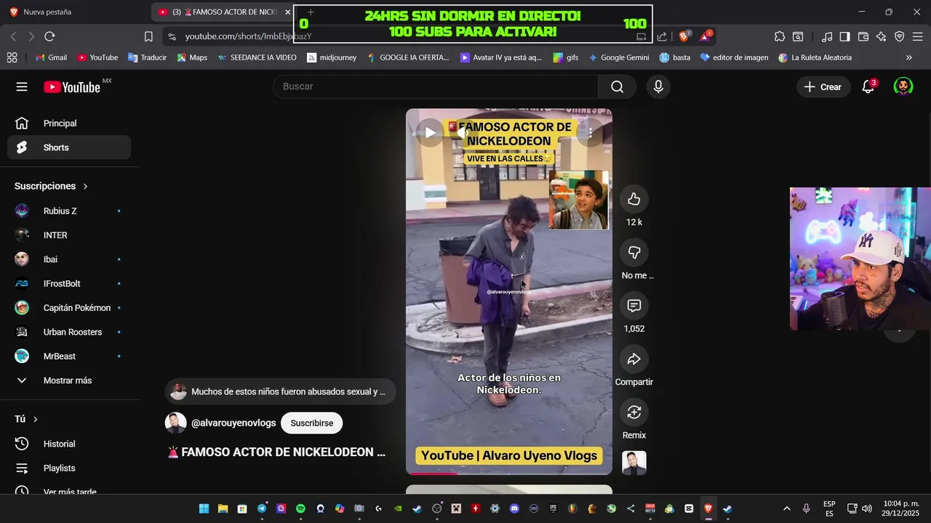The image size is (931, 523).
Task: Open YouTube notifications bell
Action: 868,87
